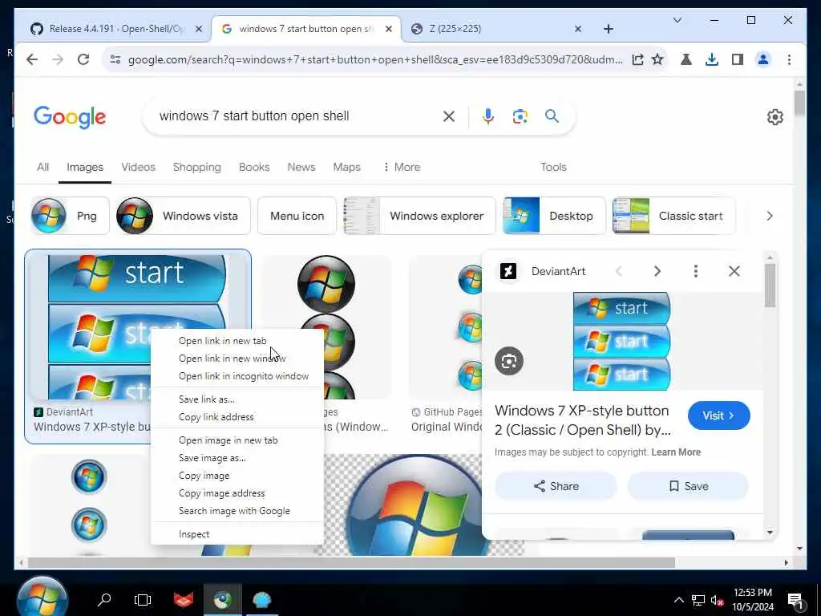Save image to collection via Save button
Viewport: 821px width, 616px height.
[x=688, y=486]
